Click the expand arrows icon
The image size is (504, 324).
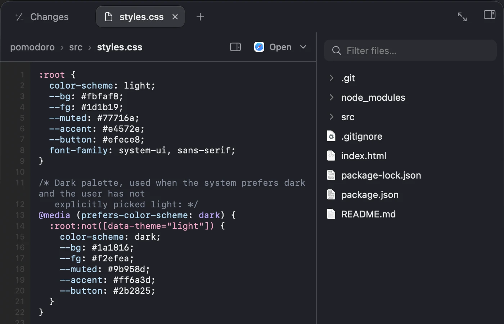point(462,17)
